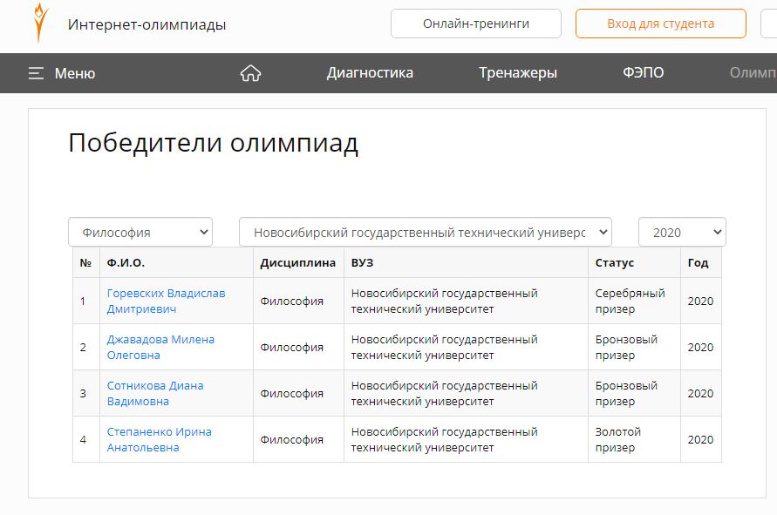The image size is (777, 515).
Task: Click the Онлайн-тренинги button
Action: coord(476,24)
